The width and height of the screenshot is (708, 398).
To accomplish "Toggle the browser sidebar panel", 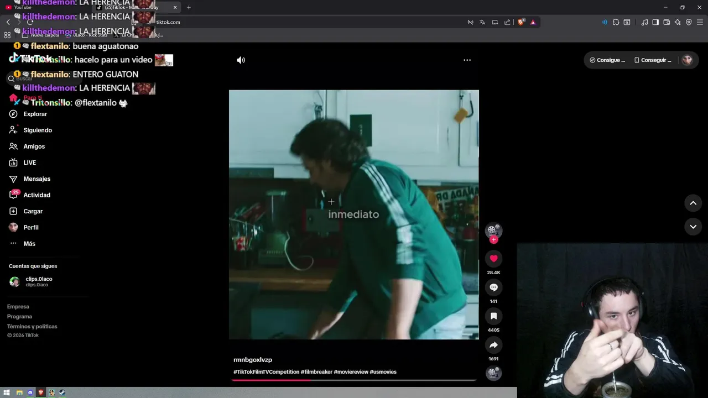I will (655, 22).
